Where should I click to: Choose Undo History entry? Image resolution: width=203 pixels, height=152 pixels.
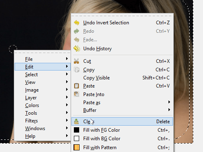pos(122,49)
